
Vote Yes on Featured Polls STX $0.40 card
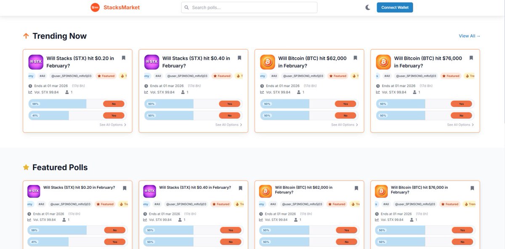click(231, 230)
